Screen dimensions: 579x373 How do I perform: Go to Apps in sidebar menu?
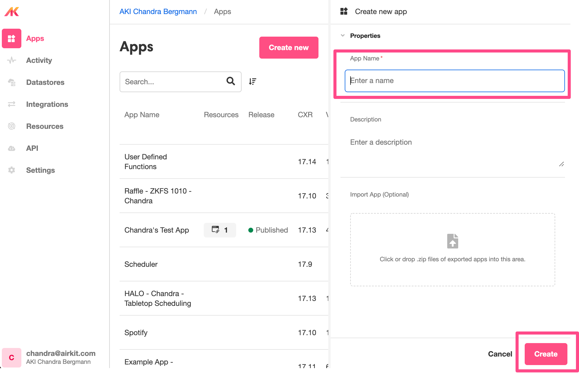(35, 38)
